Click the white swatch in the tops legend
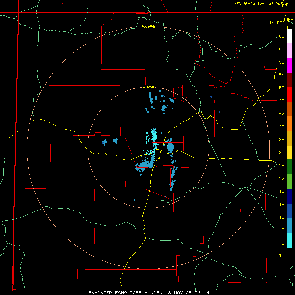Image resolution: width=295 pixels, height=295 pixels. tap(289, 36)
